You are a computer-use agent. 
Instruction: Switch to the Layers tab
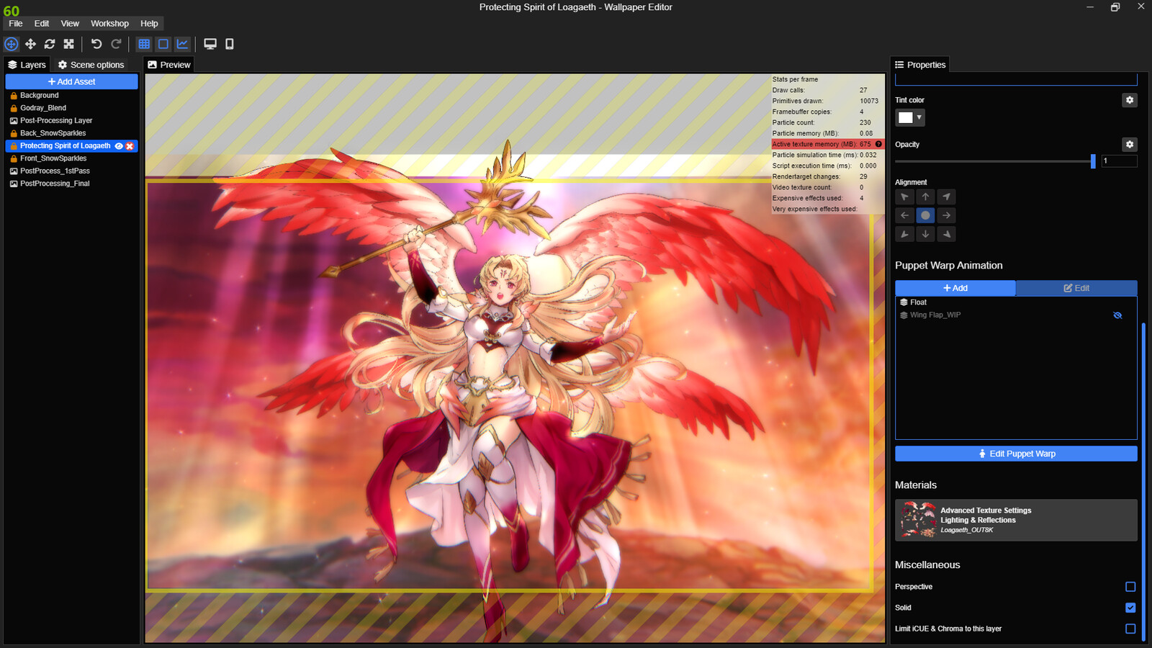pyautogui.click(x=27, y=65)
